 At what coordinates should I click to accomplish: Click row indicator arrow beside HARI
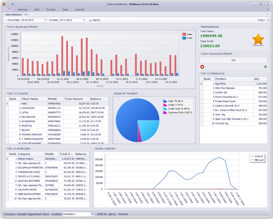[7, 104]
